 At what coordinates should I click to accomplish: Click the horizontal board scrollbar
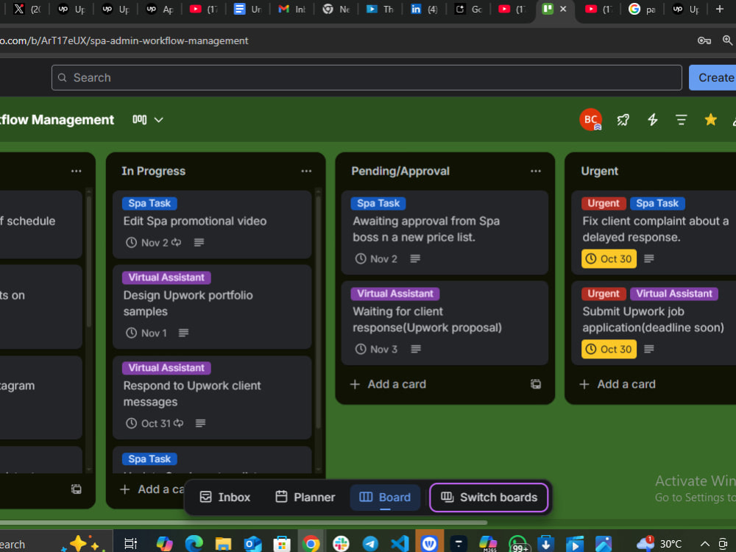pyautogui.click(x=243, y=523)
